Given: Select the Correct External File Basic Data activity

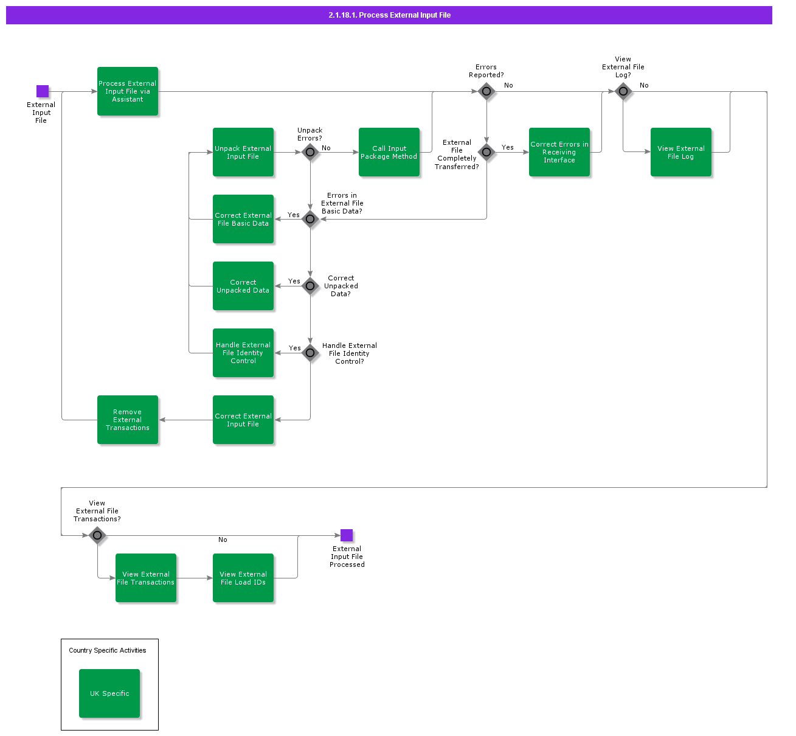Looking at the screenshot, I should pyautogui.click(x=243, y=219).
